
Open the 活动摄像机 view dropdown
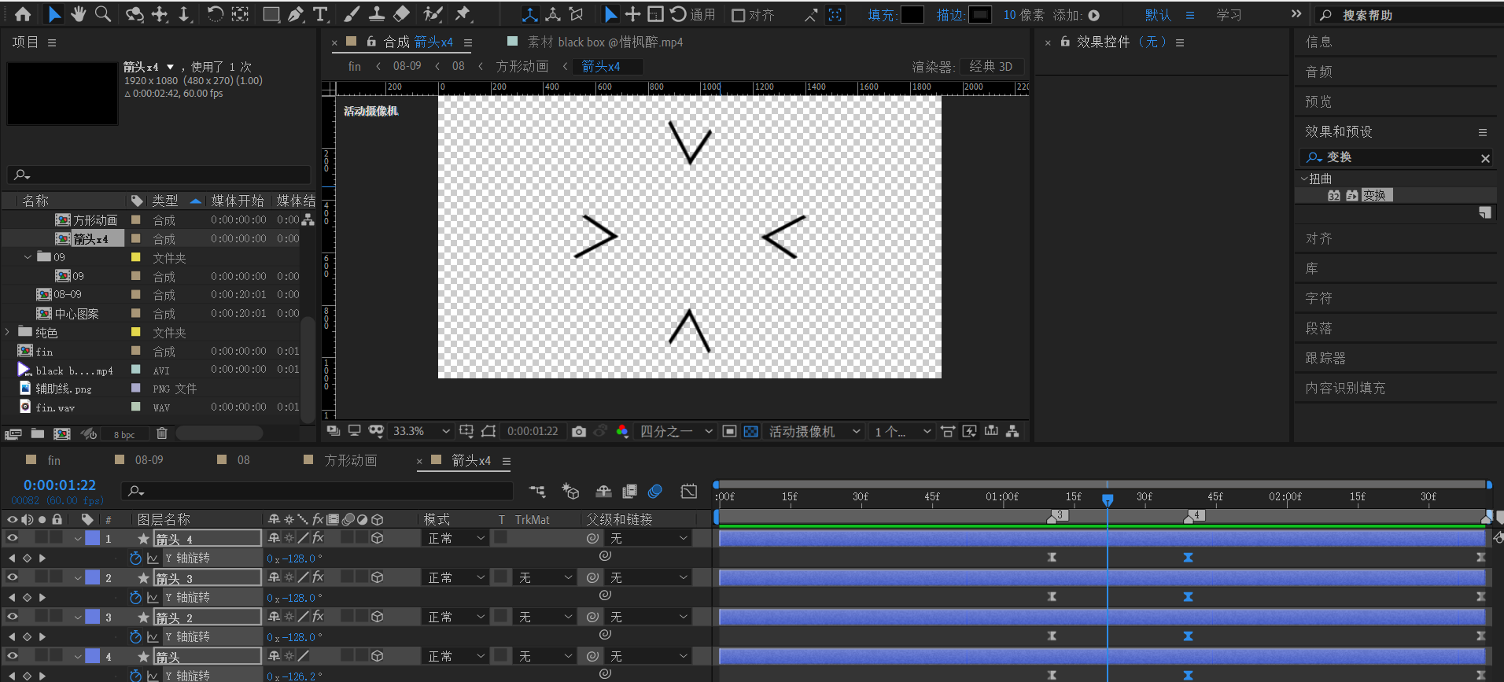pos(814,431)
